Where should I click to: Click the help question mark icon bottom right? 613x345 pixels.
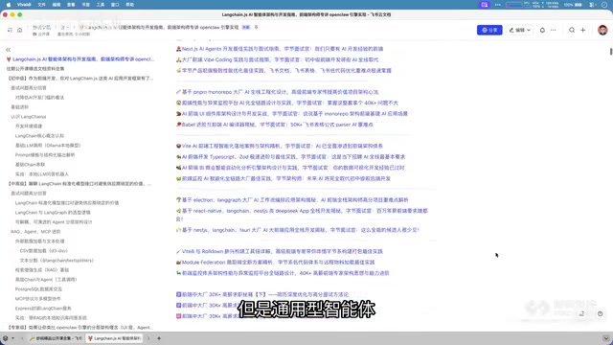click(x=601, y=313)
